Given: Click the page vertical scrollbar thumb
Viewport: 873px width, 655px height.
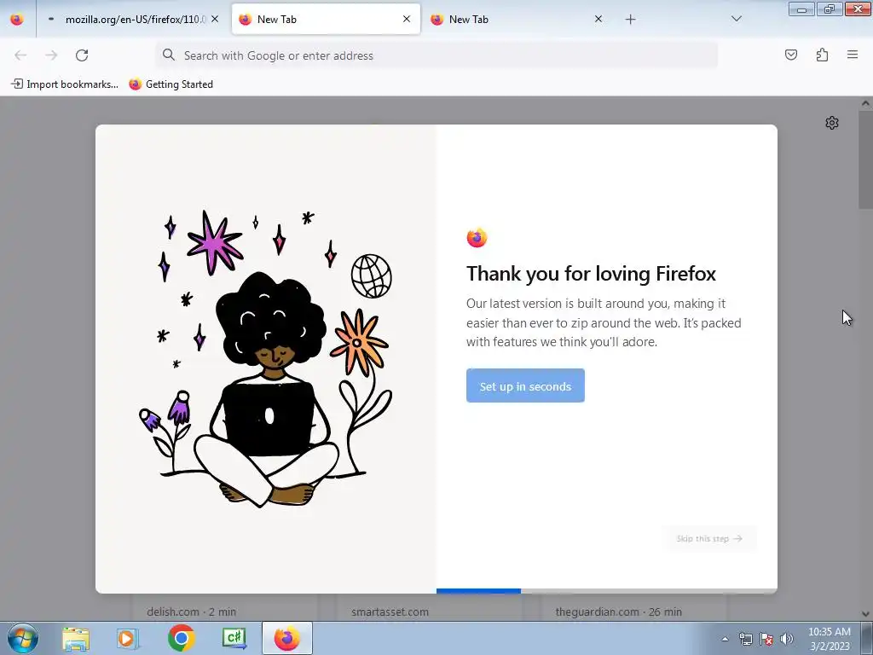Looking at the screenshot, I should [x=865, y=159].
